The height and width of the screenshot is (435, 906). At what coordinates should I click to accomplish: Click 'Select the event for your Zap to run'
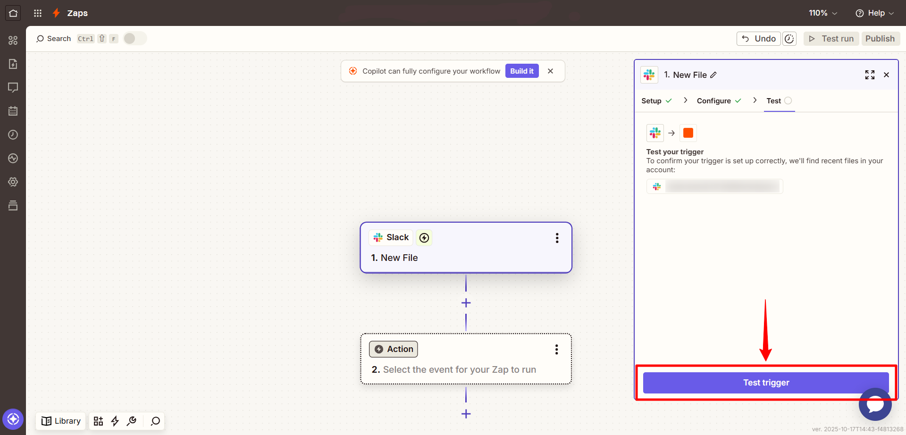pyautogui.click(x=459, y=369)
